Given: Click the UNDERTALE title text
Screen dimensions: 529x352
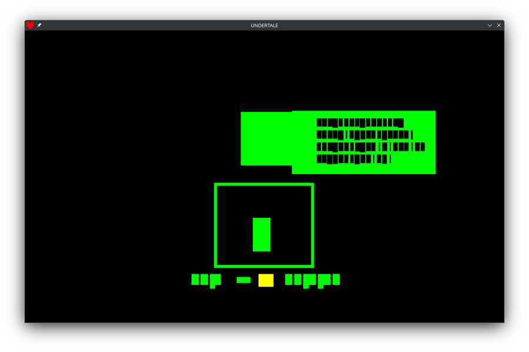Looking at the screenshot, I should 264,25.
